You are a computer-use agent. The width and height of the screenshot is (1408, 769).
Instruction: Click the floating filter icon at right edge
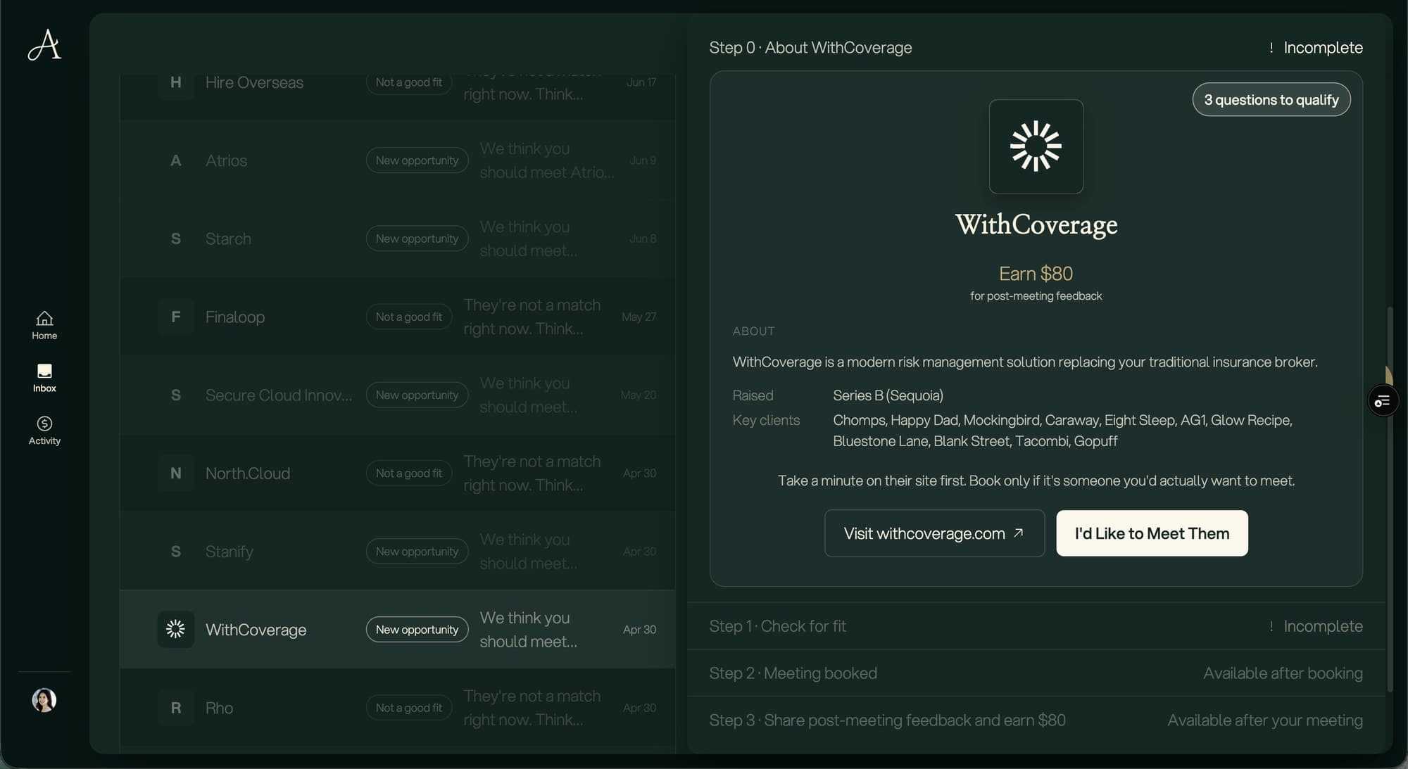click(1383, 401)
